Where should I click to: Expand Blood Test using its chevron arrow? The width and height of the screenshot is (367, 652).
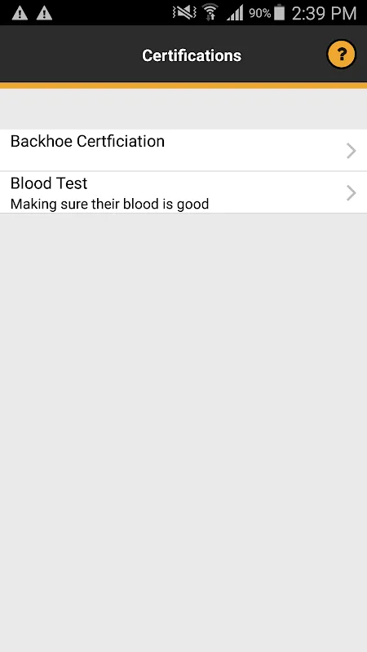click(352, 193)
